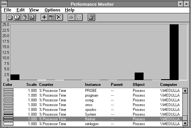Open the View menu
The height and width of the screenshot is (128, 191).
coord(34,10)
